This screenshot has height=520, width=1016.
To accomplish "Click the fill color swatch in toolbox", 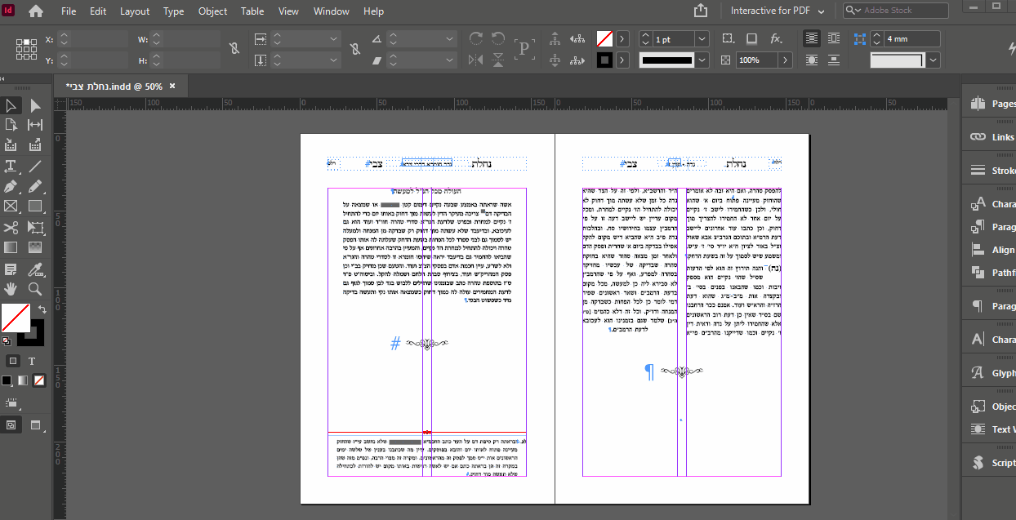I will click(x=16, y=317).
